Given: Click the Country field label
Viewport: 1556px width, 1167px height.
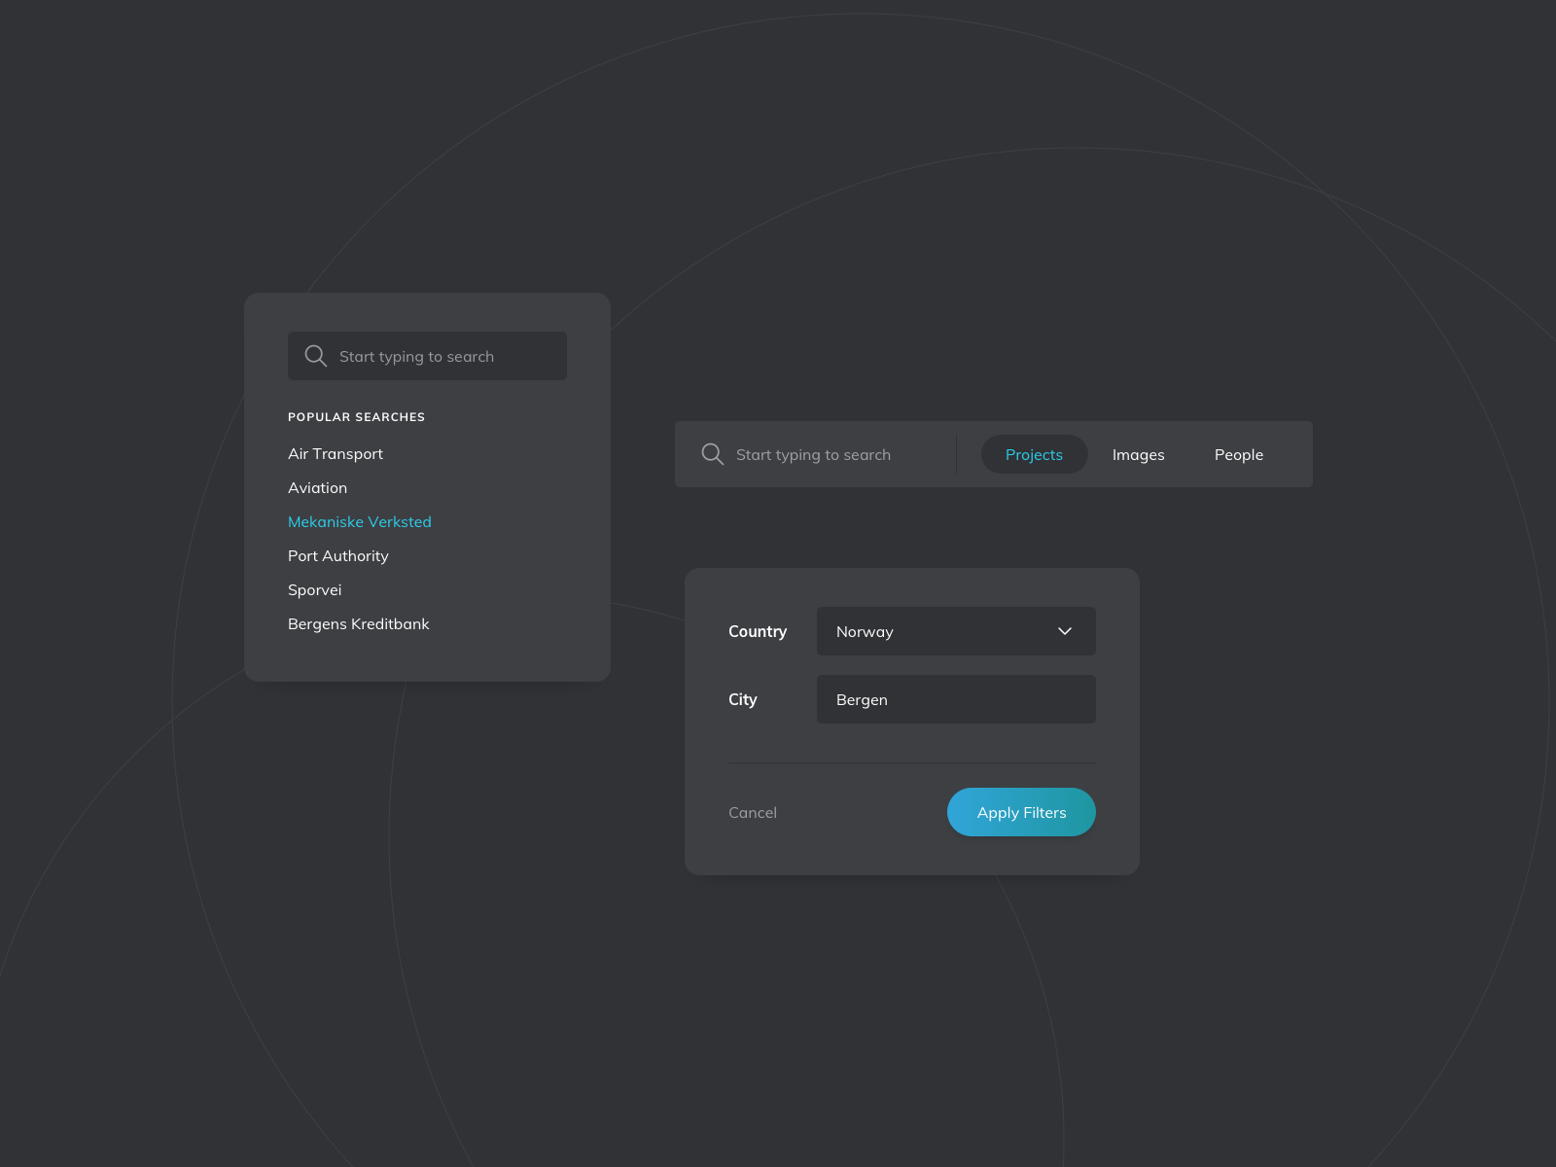Looking at the screenshot, I should tap(757, 631).
